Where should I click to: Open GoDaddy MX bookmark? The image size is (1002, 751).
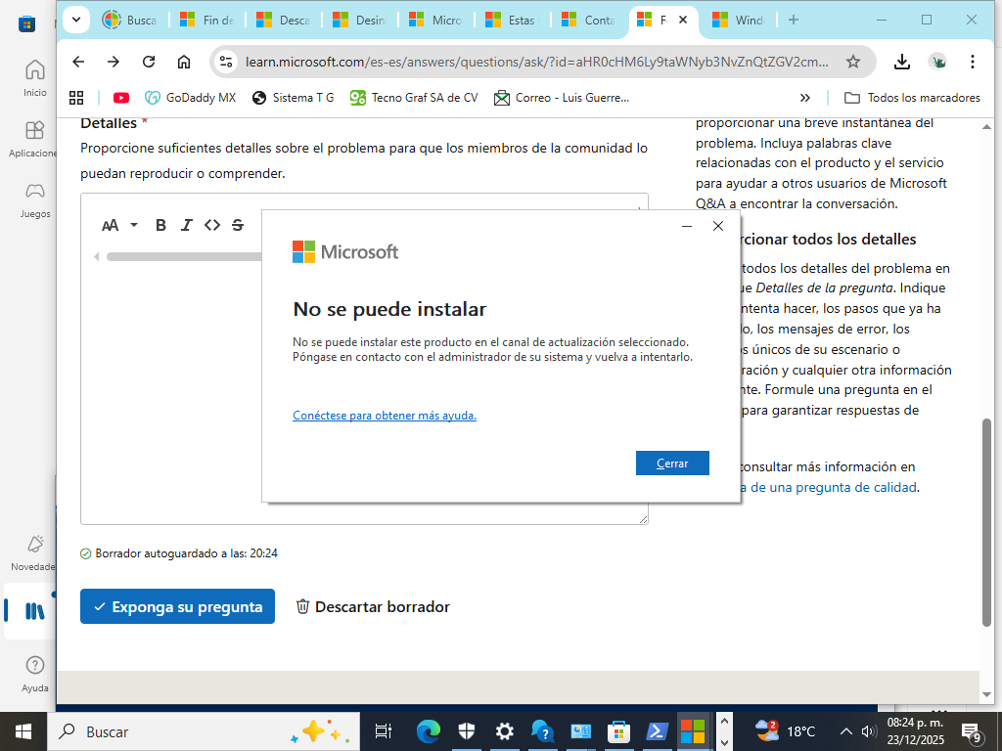[x=191, y=98]
